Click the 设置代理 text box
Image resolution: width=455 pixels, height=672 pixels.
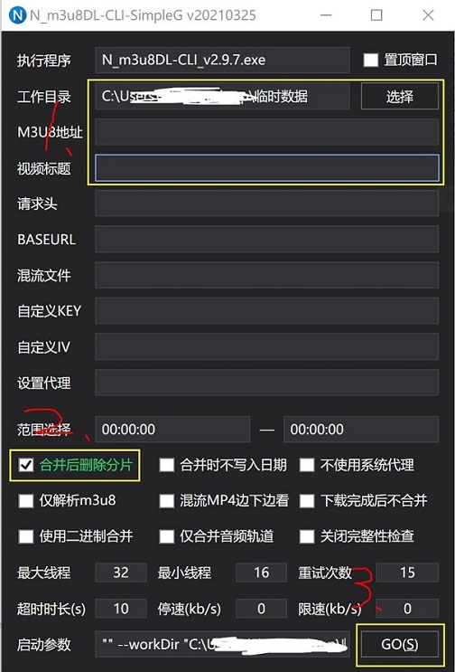coord(267,383)
